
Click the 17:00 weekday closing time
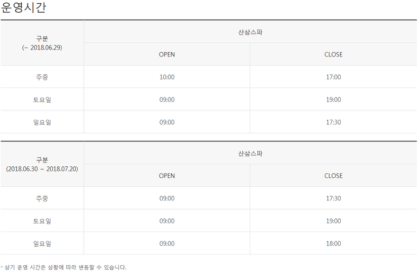(334, 77)
